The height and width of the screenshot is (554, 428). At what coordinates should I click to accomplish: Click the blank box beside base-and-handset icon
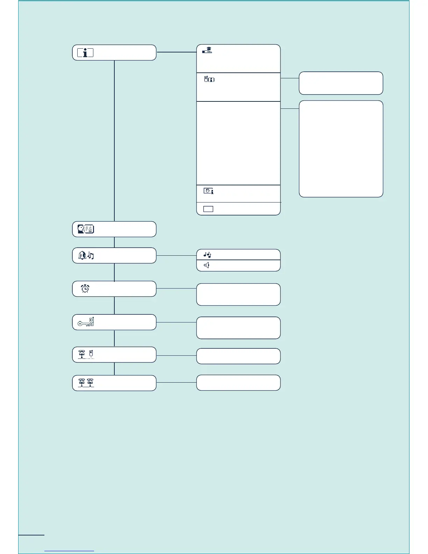[238, 356]
